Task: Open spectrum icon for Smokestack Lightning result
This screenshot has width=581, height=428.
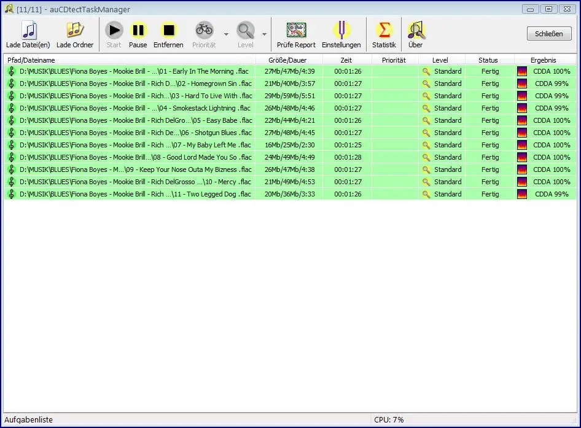Action: [522, 108]
